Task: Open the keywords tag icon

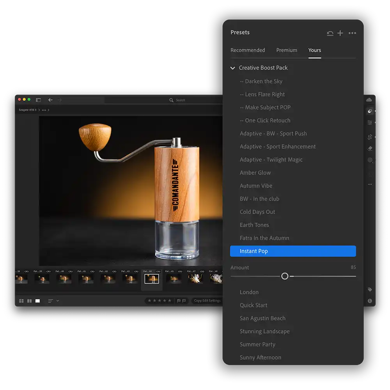Action: coord(370,290)
